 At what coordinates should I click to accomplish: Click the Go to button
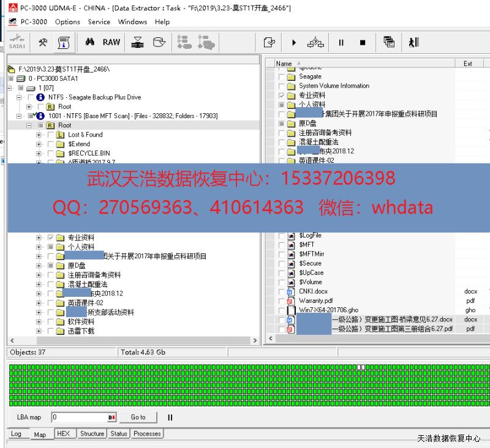click(138, 417)
